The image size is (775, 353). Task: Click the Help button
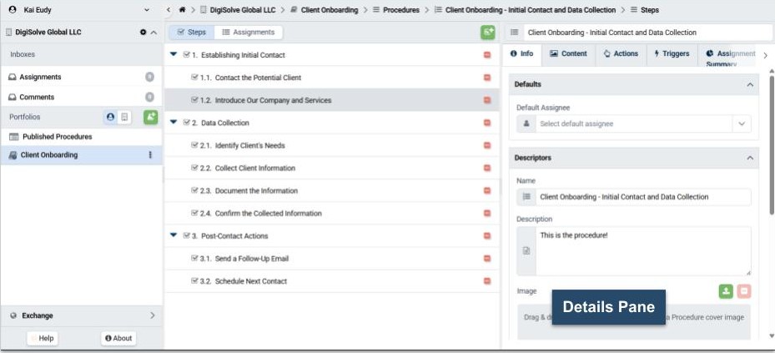[42, 338]
